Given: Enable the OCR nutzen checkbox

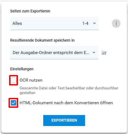Looking at the screenshot, I should pos(13,80).
